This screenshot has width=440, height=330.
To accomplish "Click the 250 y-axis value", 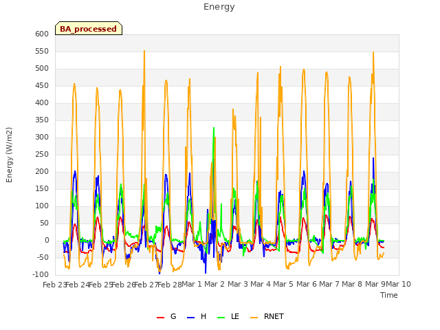I will tap(42, 154).
